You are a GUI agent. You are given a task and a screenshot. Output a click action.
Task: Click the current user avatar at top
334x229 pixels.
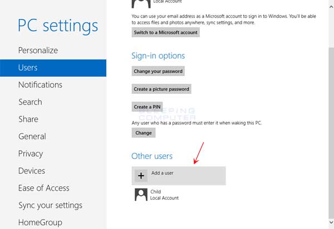[x=141, y=4]
